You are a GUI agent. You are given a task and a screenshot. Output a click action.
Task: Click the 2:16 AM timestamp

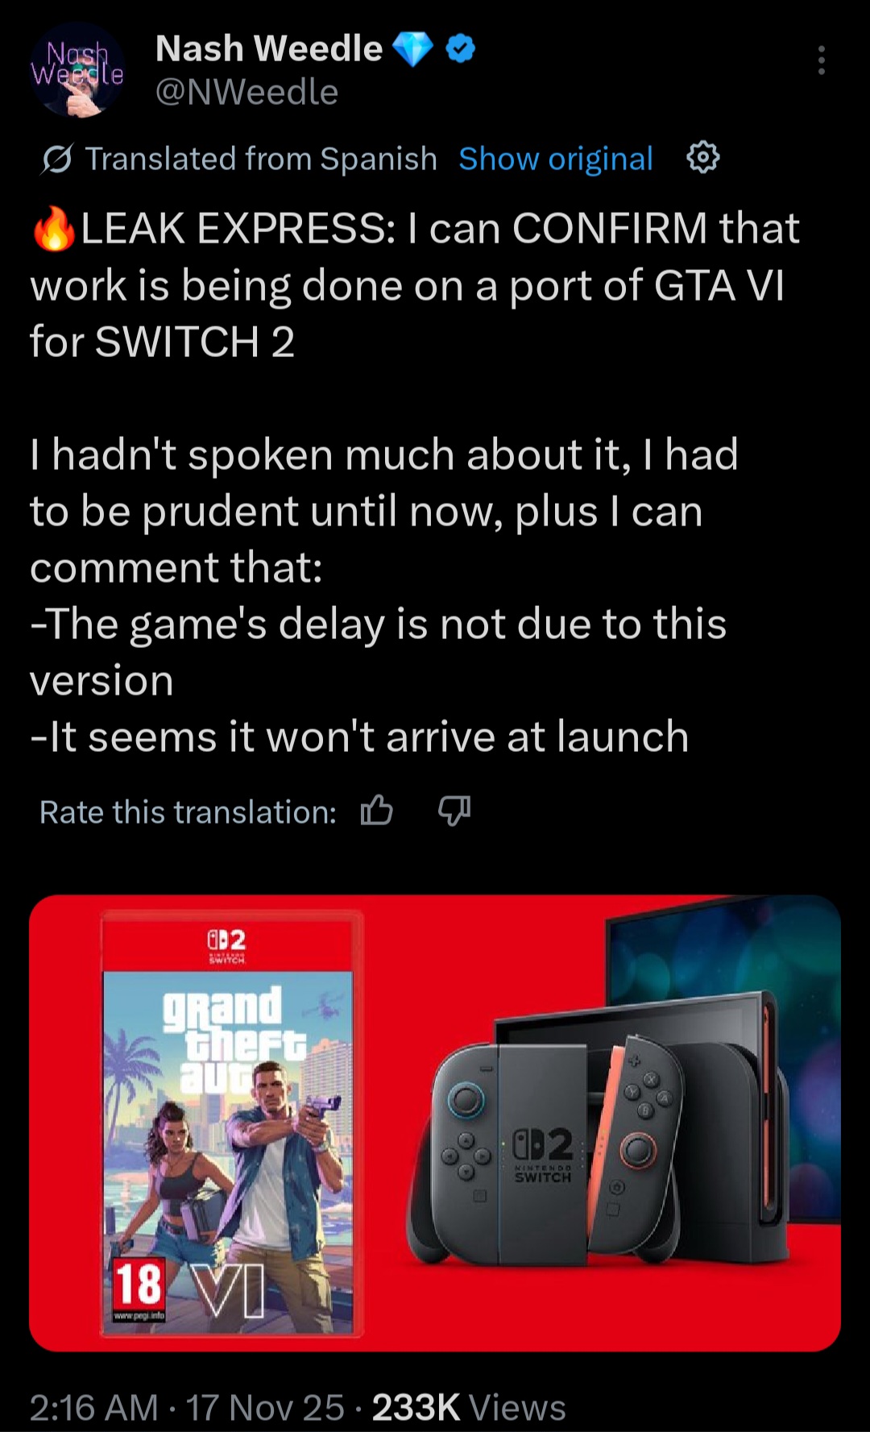tap(93, 1408)
